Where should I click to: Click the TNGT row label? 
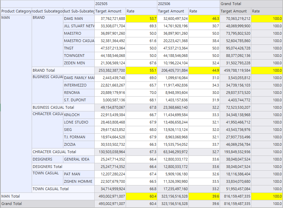tap(79, 48)
